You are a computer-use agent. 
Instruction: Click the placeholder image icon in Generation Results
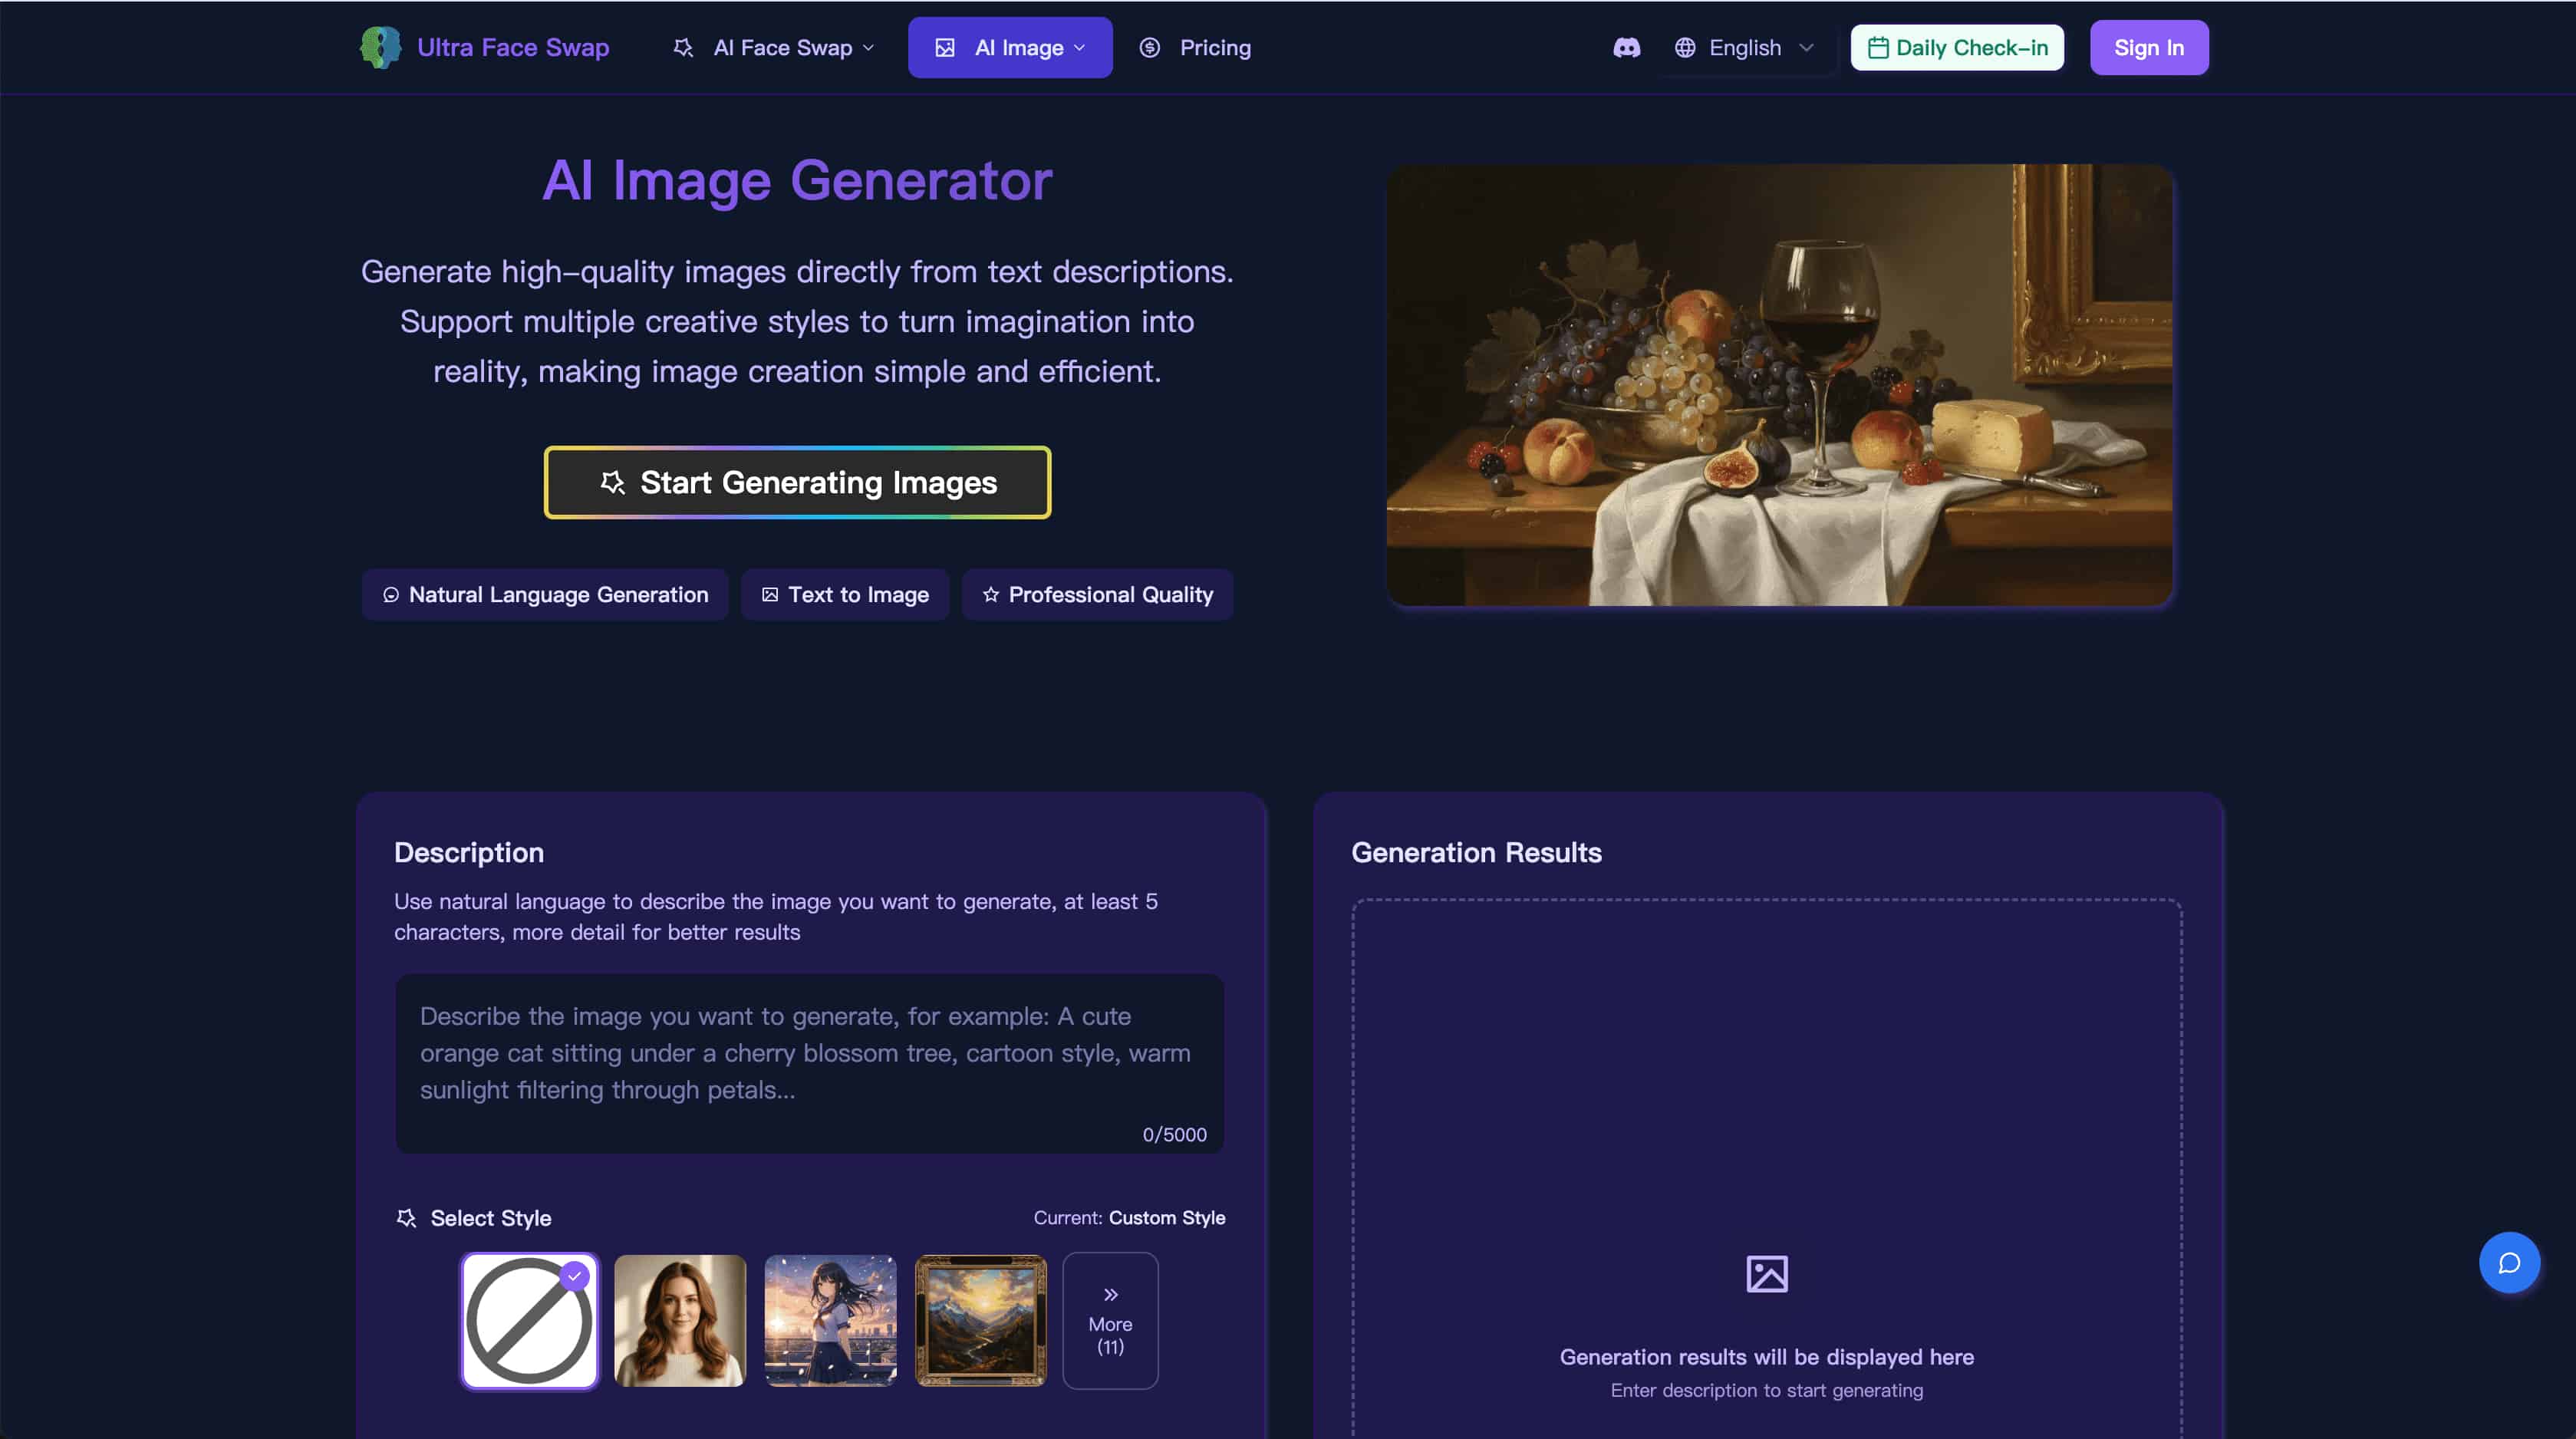pos(1767,1274)
